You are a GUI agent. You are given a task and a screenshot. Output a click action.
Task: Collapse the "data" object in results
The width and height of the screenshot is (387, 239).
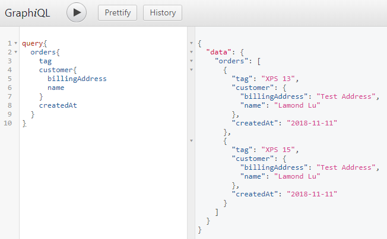[191, 53]
